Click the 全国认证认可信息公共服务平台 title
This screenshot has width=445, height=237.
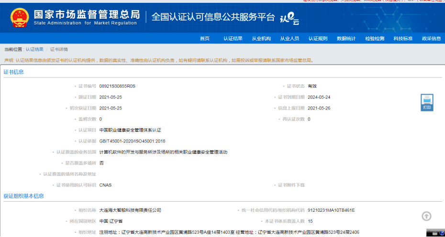click(213, 17)
